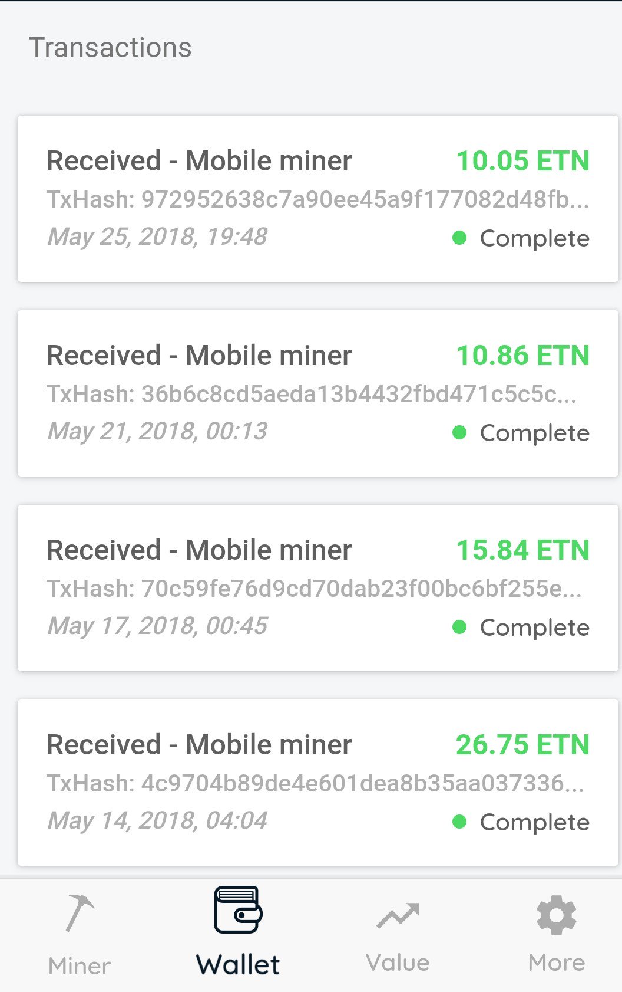Click TxHash starting with 70c59fe76d9c

coord(314,589)
